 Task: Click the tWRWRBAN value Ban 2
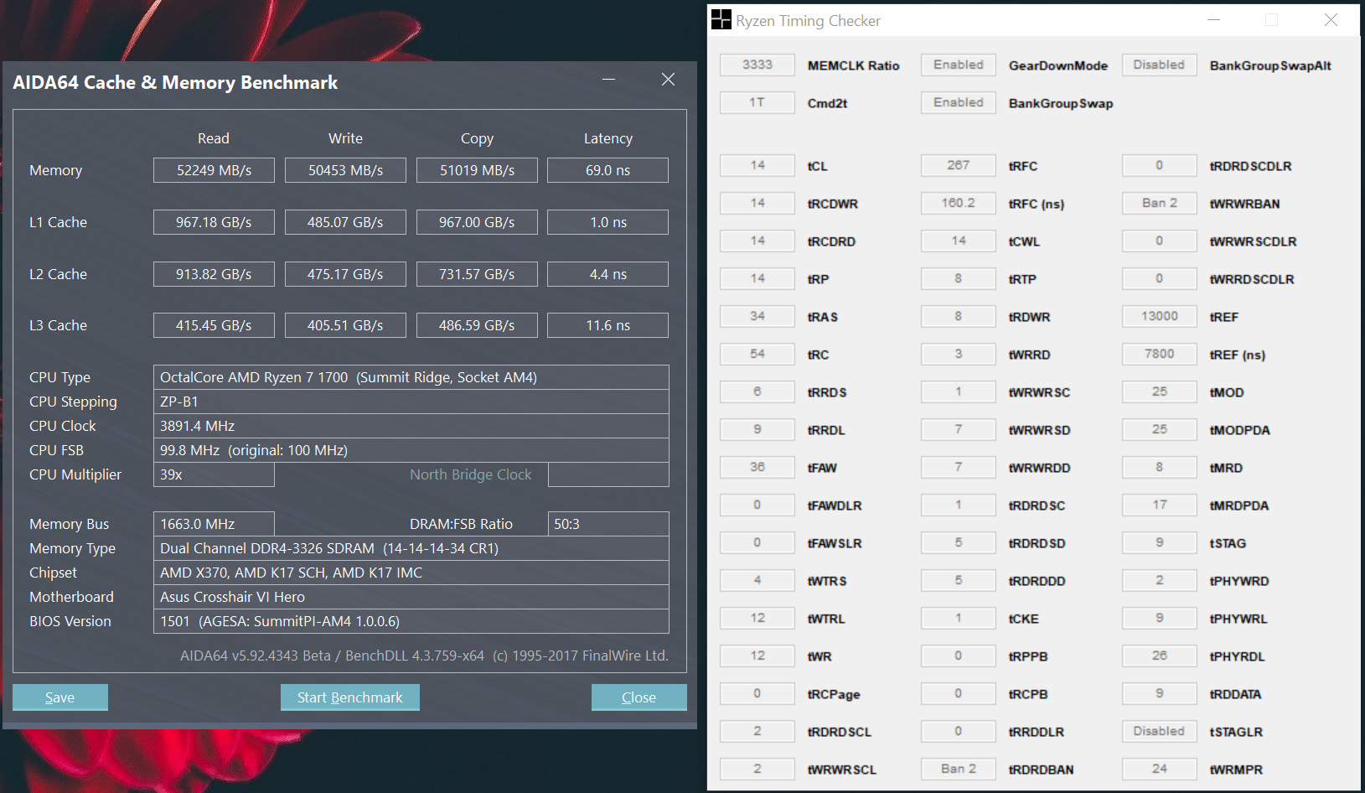pos(1160,203)
